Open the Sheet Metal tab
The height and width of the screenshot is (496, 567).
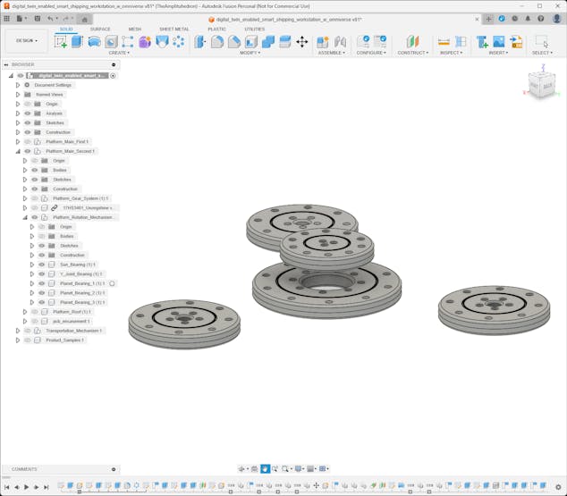point(173,29)
